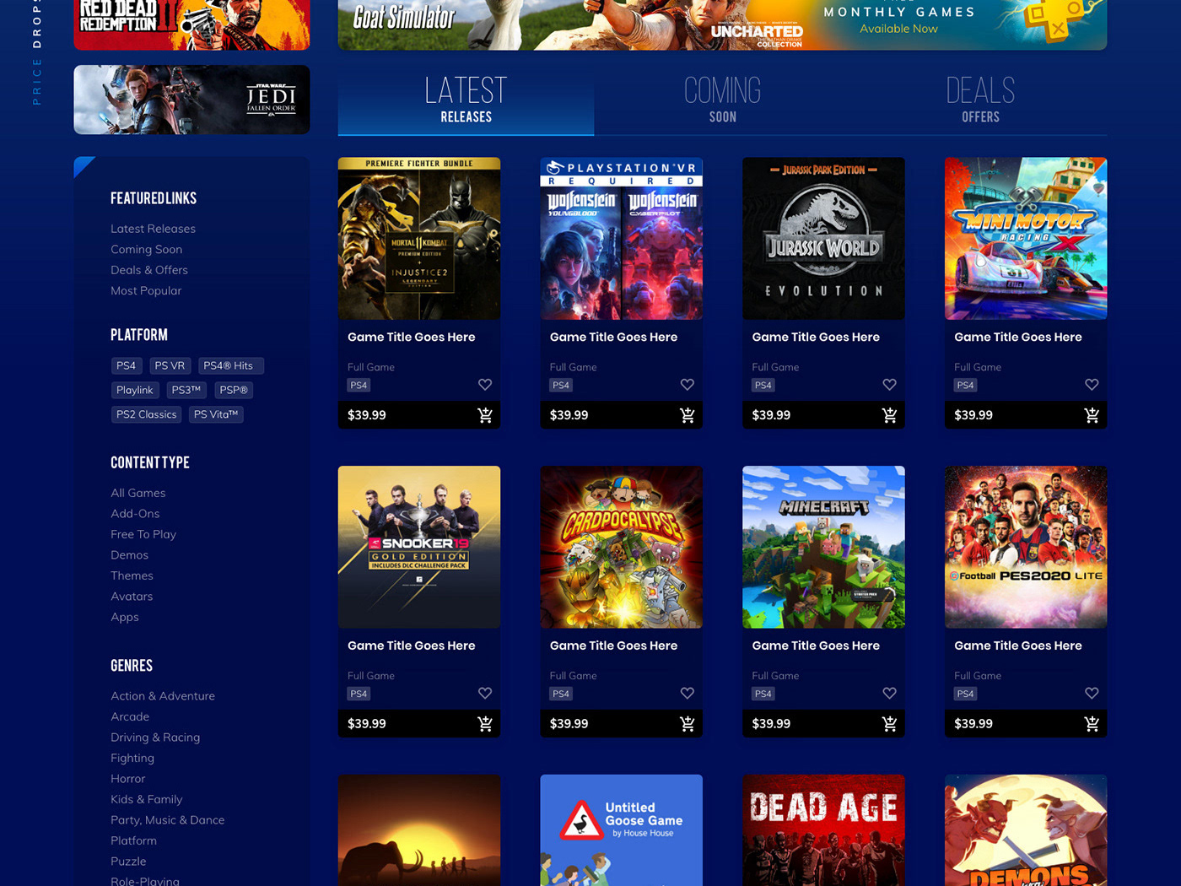Add Cardpocalypse to cart
The width and height of the screenshot is (1181, 886).
(x=688, y=724)
